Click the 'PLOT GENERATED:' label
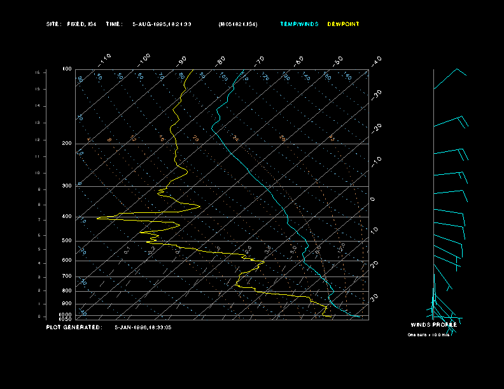 pos(74,327)
